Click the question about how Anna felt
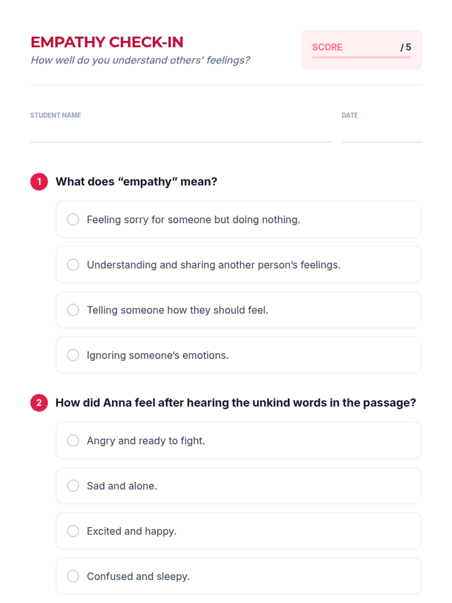This screenshot has height=603, width=452. tap(236, 403)
